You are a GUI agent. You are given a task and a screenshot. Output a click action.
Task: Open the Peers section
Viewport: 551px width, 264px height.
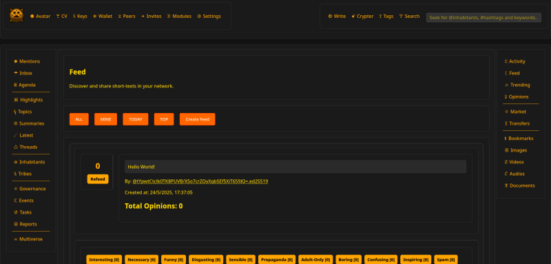(x=127, y=16)
